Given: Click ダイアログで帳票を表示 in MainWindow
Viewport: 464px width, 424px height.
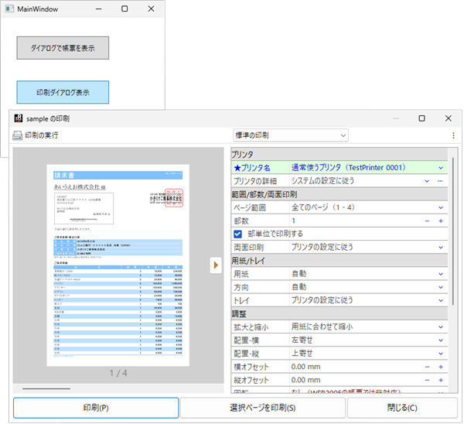Looking at the screenshot, I should pyautogui.click(x=63, y=48).
